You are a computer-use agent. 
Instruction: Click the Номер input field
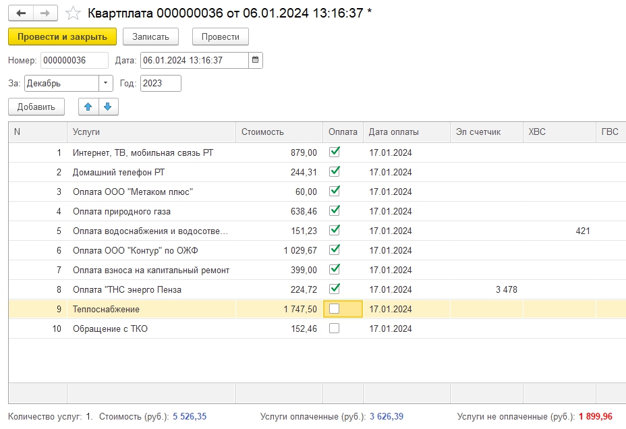coord(74,60)
